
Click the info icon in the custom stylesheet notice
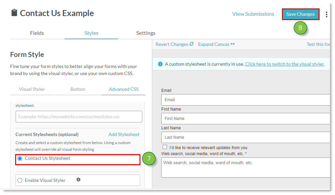(160, 64)
